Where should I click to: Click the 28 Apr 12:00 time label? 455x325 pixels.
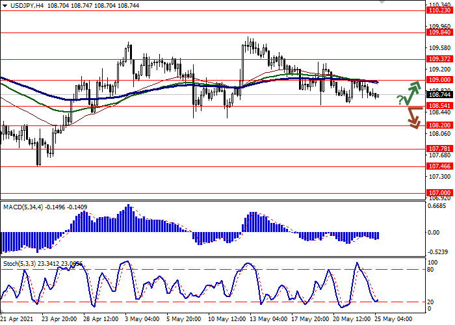coord(101,319)
